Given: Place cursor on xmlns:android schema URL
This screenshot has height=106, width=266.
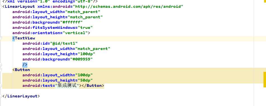Looking at the screenshot, I should [x=128, y=7].
